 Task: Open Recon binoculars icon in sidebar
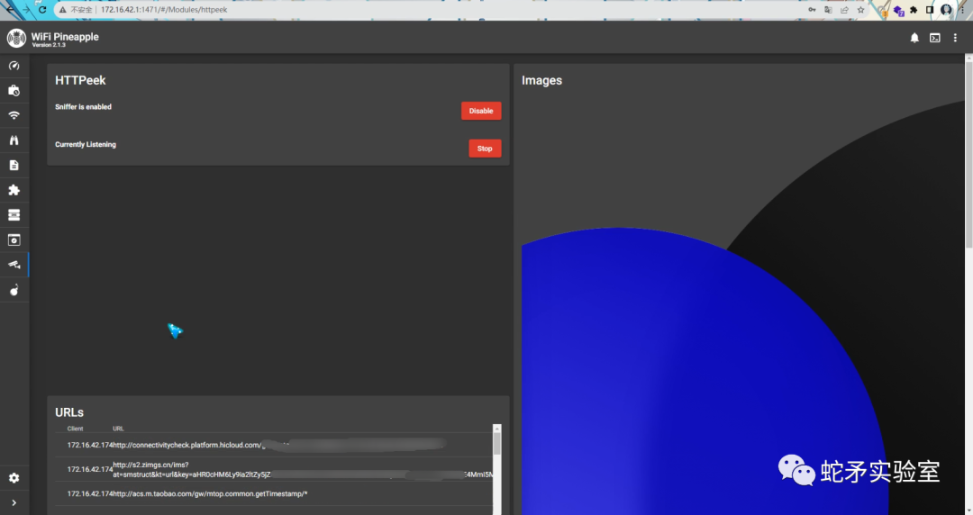pos(14,140)
